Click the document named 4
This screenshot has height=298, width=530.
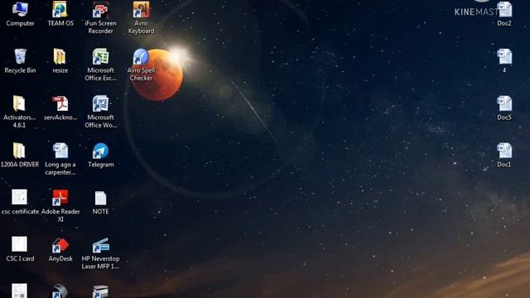(x=504, y=60)
